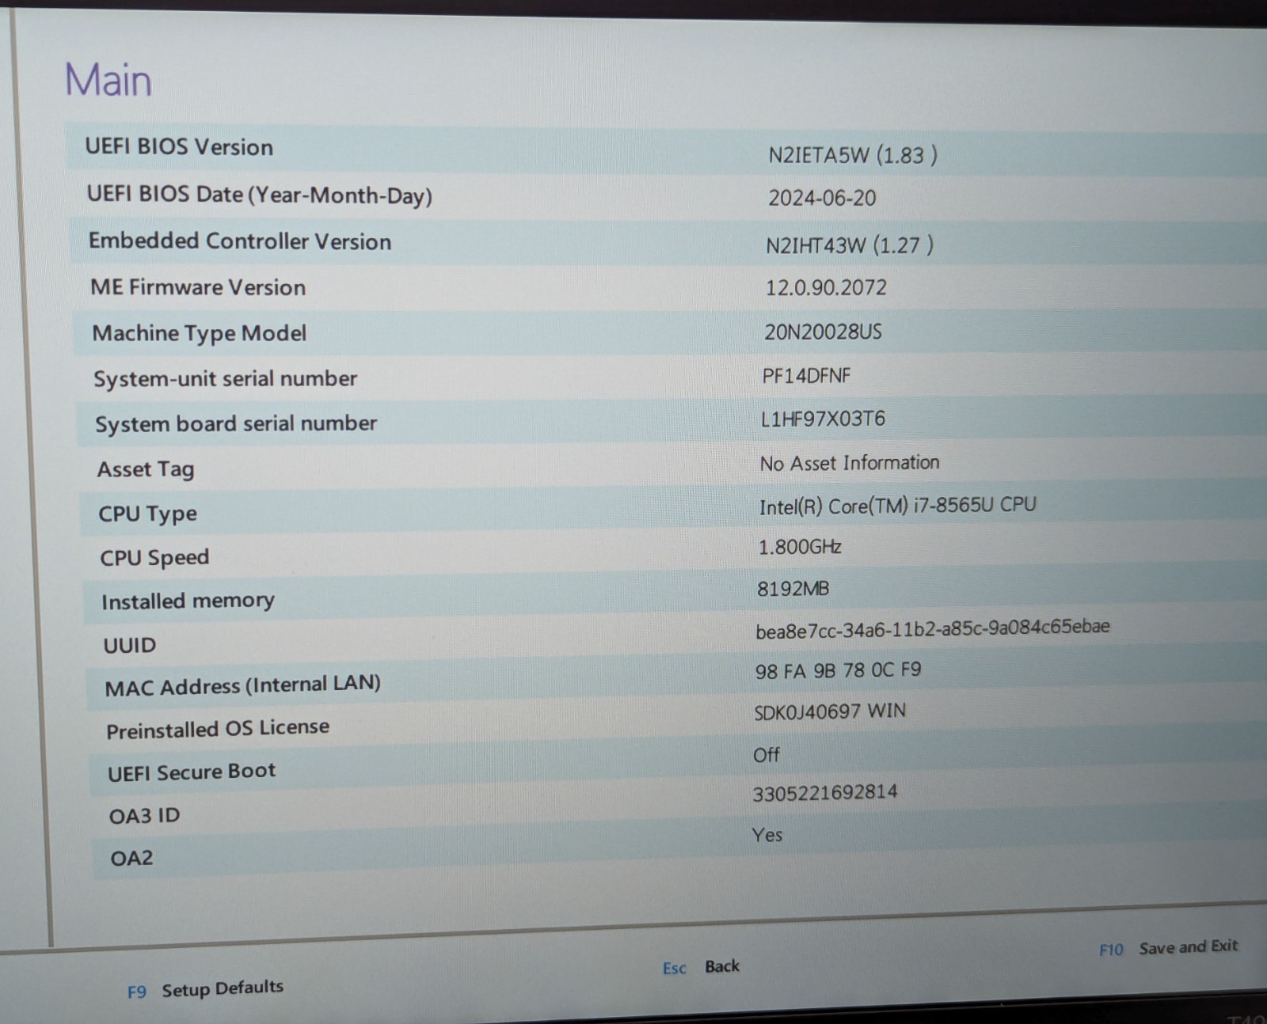Select UEFI Secure Boot label
1267x1024 pixels.
192,772
